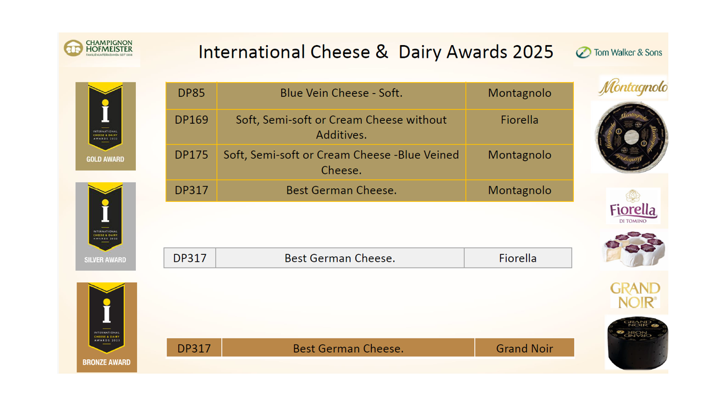Select the Bronze Award badge
Viewport: 725px width, 405px height.
pyautogui.click(x=107, y=327)
